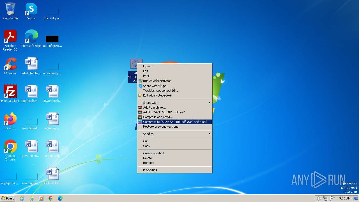Click the volume speaker tray icon
The height and width of the screenshot is (202, 359).
(319, 198)
